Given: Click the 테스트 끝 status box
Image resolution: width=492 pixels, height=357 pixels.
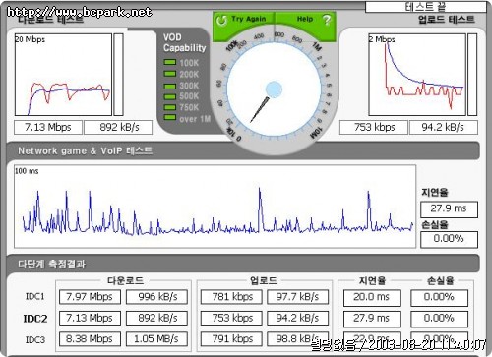Looking at the screenshot, I should pos(426,7).
